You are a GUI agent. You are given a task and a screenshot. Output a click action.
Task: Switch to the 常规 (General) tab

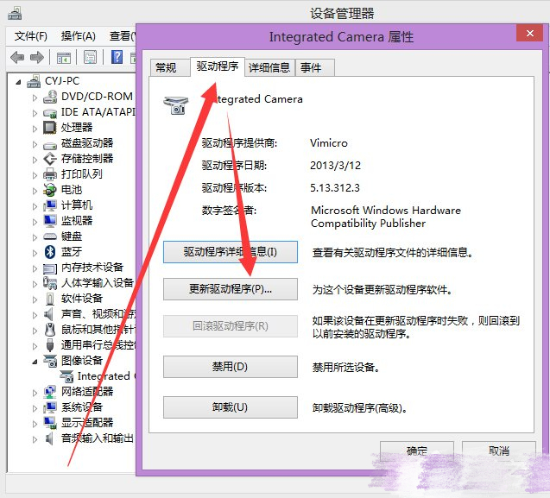click(x=166, y=67)
